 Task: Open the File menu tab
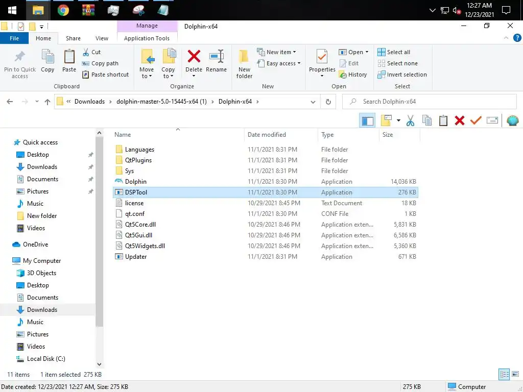click(14, 38)
